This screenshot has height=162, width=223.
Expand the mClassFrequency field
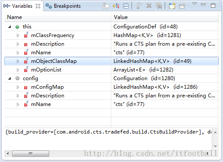click(18, 35)
